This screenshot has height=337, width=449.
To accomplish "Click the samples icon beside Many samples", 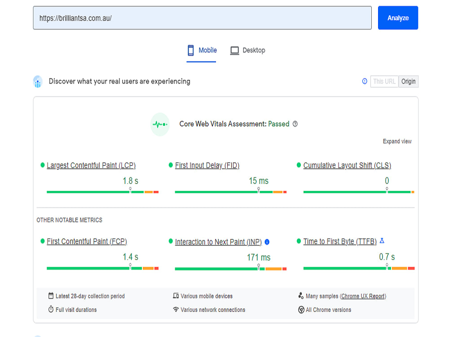I will [x=301, y=296].
